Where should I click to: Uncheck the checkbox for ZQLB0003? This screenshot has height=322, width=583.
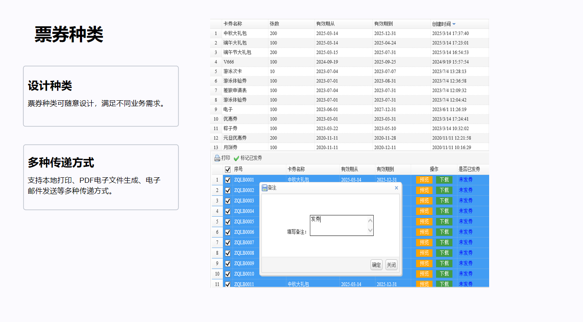(228, 201)
